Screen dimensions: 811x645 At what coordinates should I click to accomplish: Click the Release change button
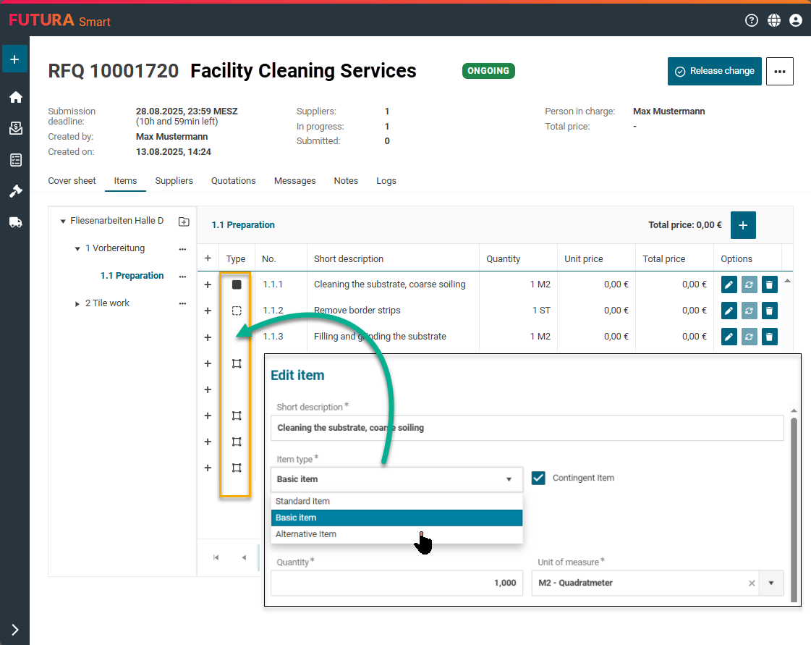point(714,71)
